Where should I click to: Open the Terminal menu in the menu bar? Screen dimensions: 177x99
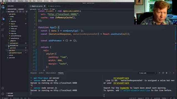[40, 1]
